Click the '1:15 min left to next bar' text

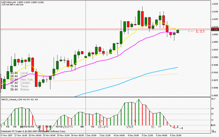[12, 5]
